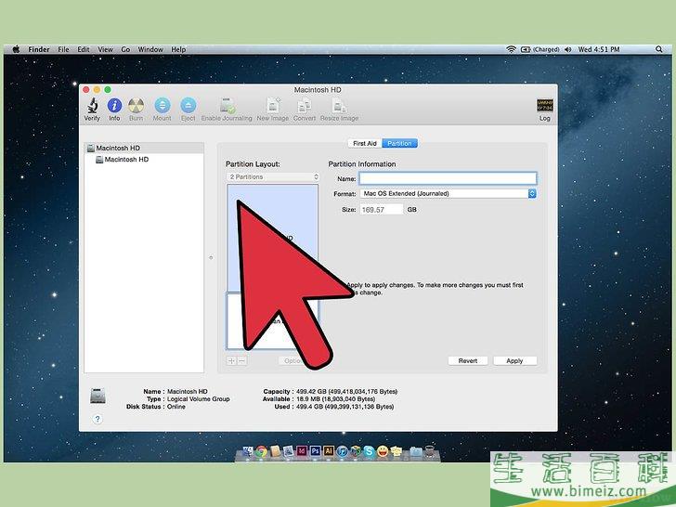This screenshot has width=676, height=507.
Task: Open the Finder menu
Action: [39, 49]
